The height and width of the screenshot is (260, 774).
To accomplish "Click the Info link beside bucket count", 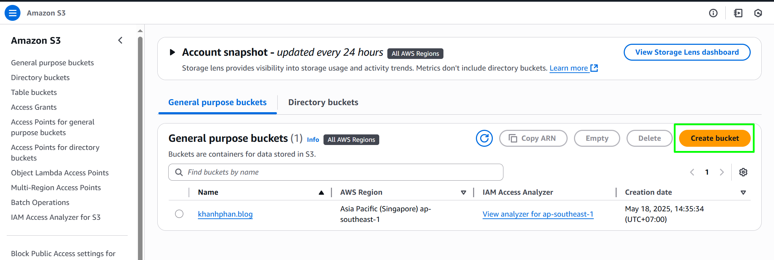I will coord(313,140).
